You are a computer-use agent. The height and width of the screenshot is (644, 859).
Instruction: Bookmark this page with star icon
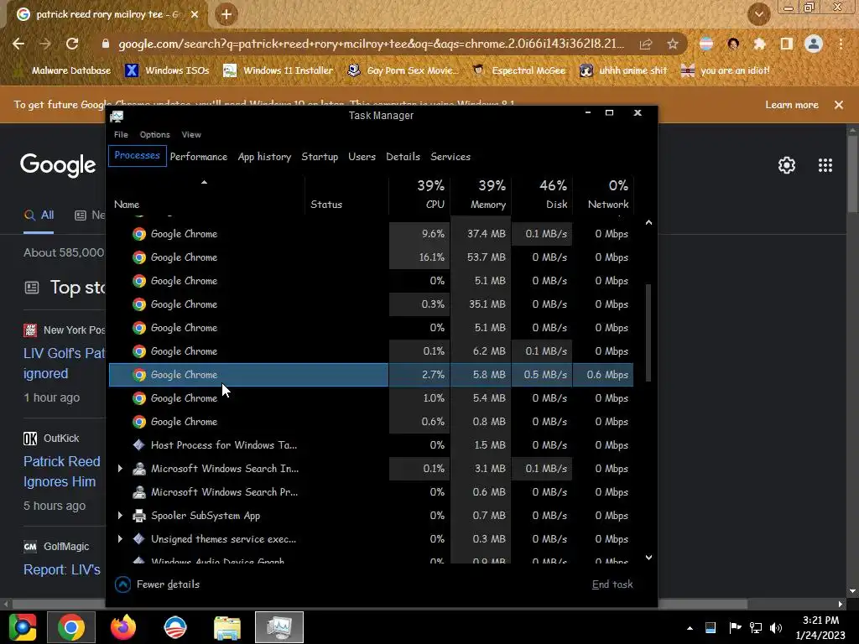[x=673, y=44]
